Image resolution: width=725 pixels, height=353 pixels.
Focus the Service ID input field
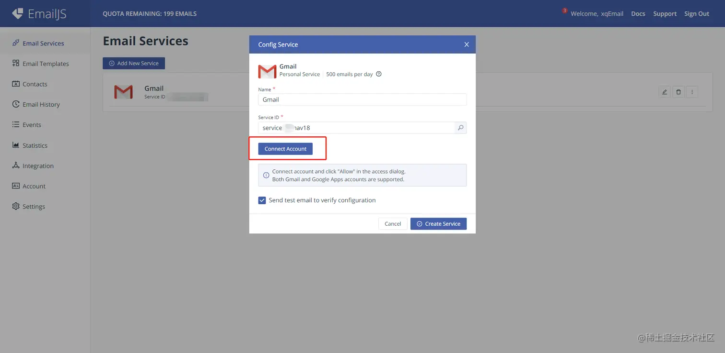click(x=356, y=128)
